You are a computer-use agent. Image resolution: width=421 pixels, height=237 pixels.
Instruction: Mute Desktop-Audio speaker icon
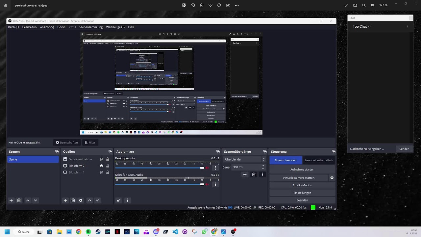[207, 168]
